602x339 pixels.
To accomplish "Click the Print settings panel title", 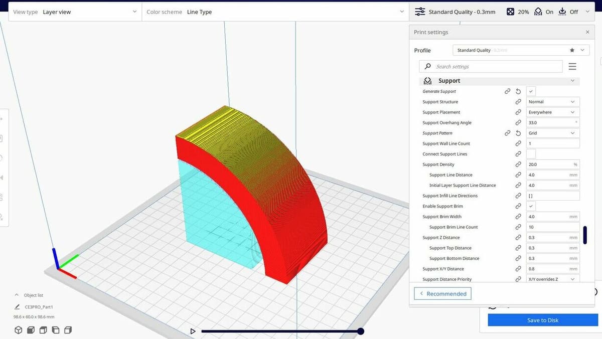I will pos(431,32).
